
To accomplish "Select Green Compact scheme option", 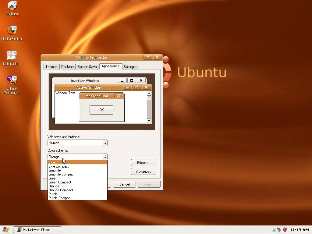I will [x=77, y=182].
